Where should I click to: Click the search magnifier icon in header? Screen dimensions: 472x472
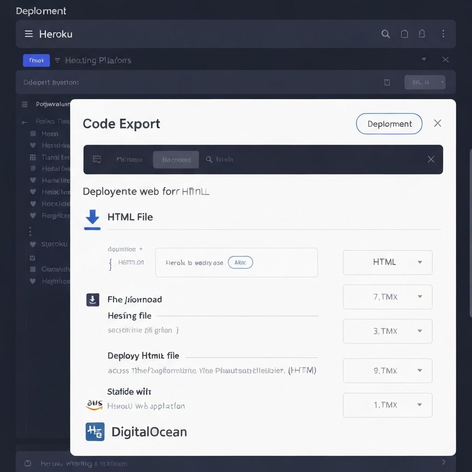[385, 34]
